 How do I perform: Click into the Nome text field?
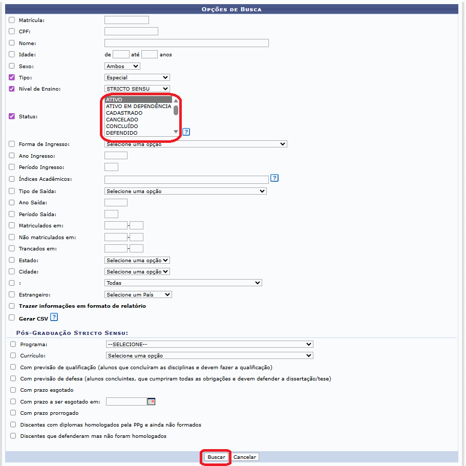click(186, 43)
